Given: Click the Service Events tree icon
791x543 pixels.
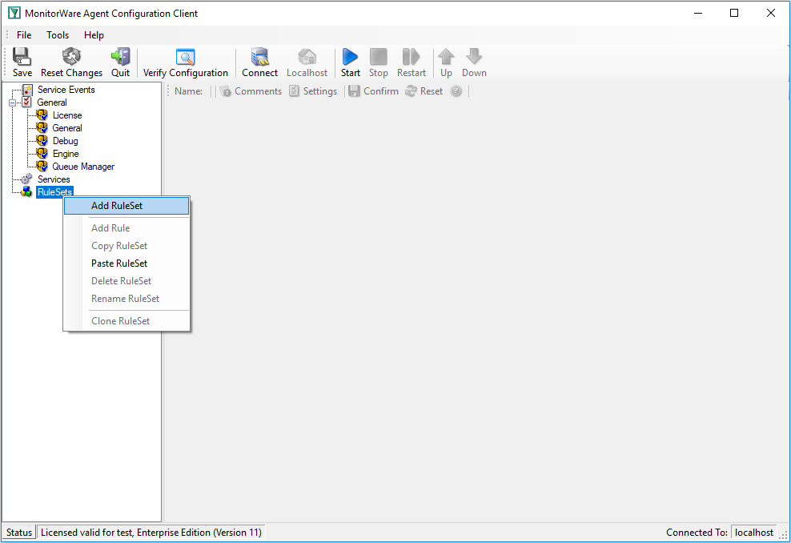Looking at the screenshot, I should [x=27, y=90].
